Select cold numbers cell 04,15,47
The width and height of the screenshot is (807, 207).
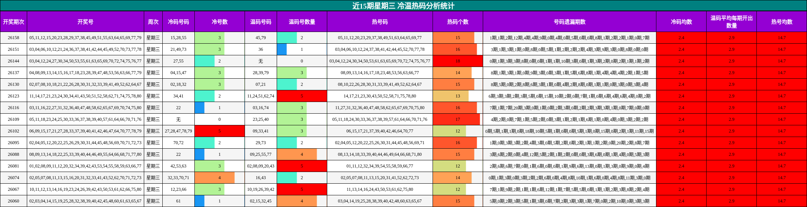tap(179, 73)
